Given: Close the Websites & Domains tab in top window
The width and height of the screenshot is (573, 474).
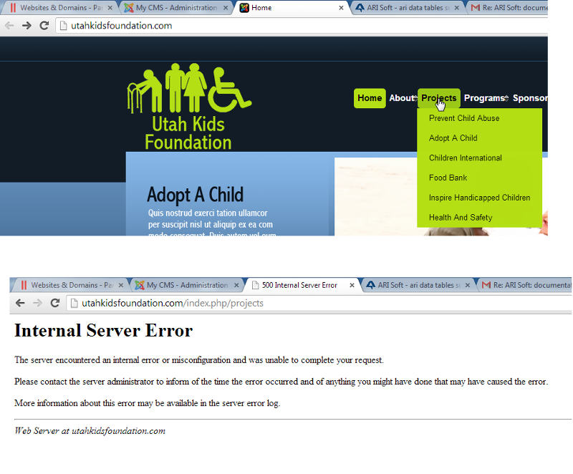Looking at the screenshot, I should click(110, 8).
